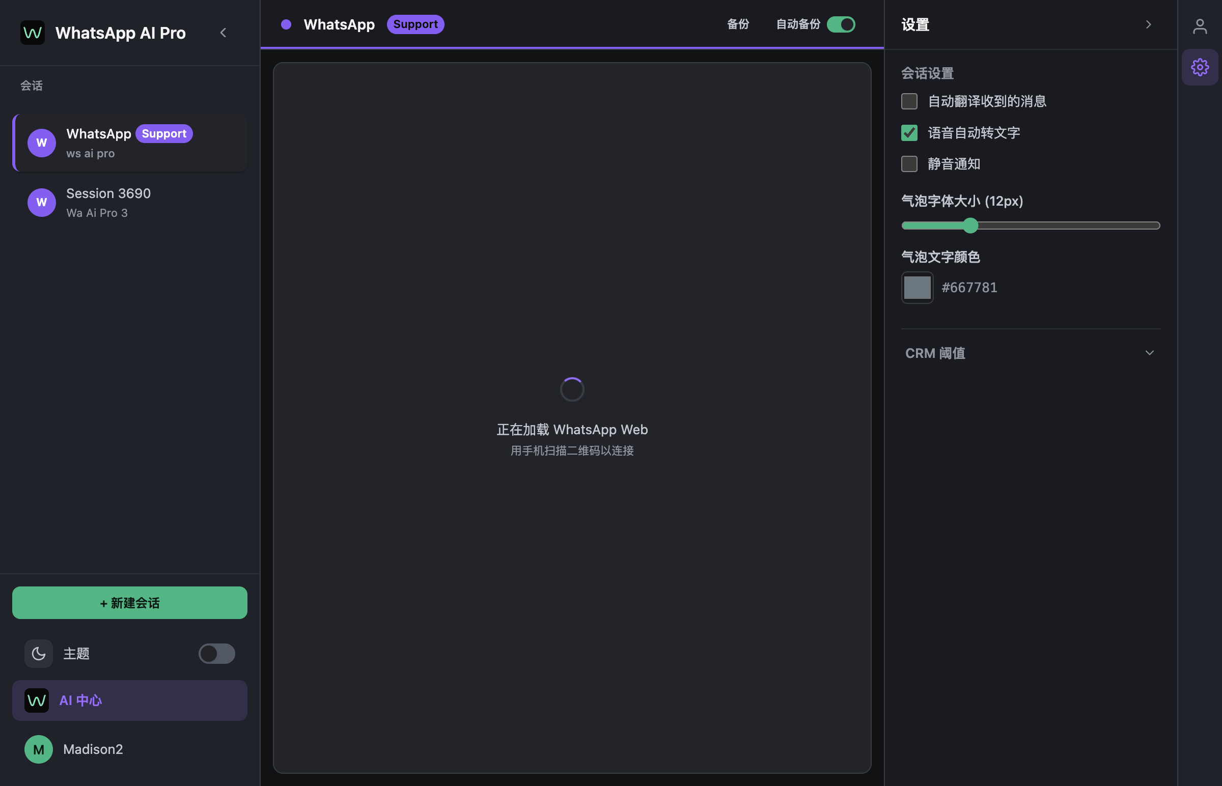
Task: Adjust the 气泡字体大小 slider
Action: click(x=1031, y=226)
